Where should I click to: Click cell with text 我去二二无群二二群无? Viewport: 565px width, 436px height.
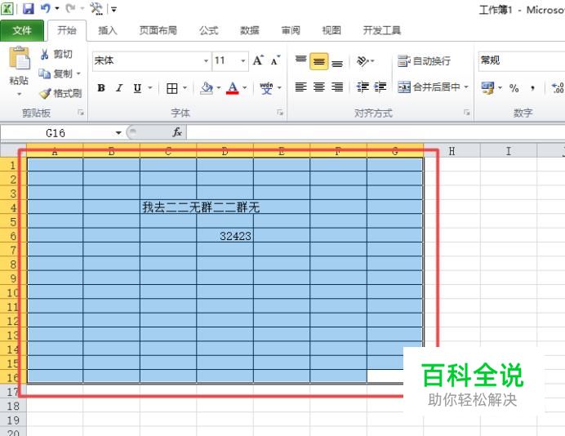(168, 207)
